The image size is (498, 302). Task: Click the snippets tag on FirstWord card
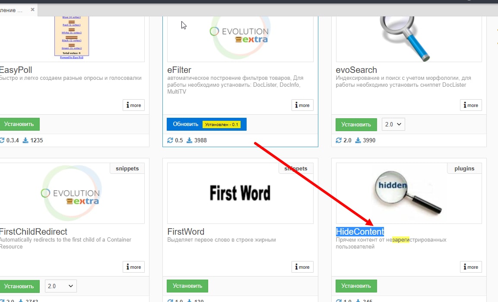pyautogui.click(x=296, y=168)
